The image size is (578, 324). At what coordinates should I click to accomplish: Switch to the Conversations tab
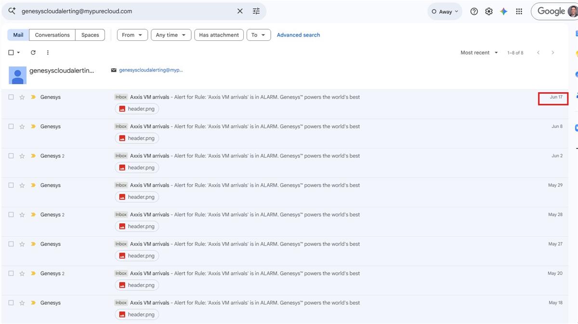52,35
